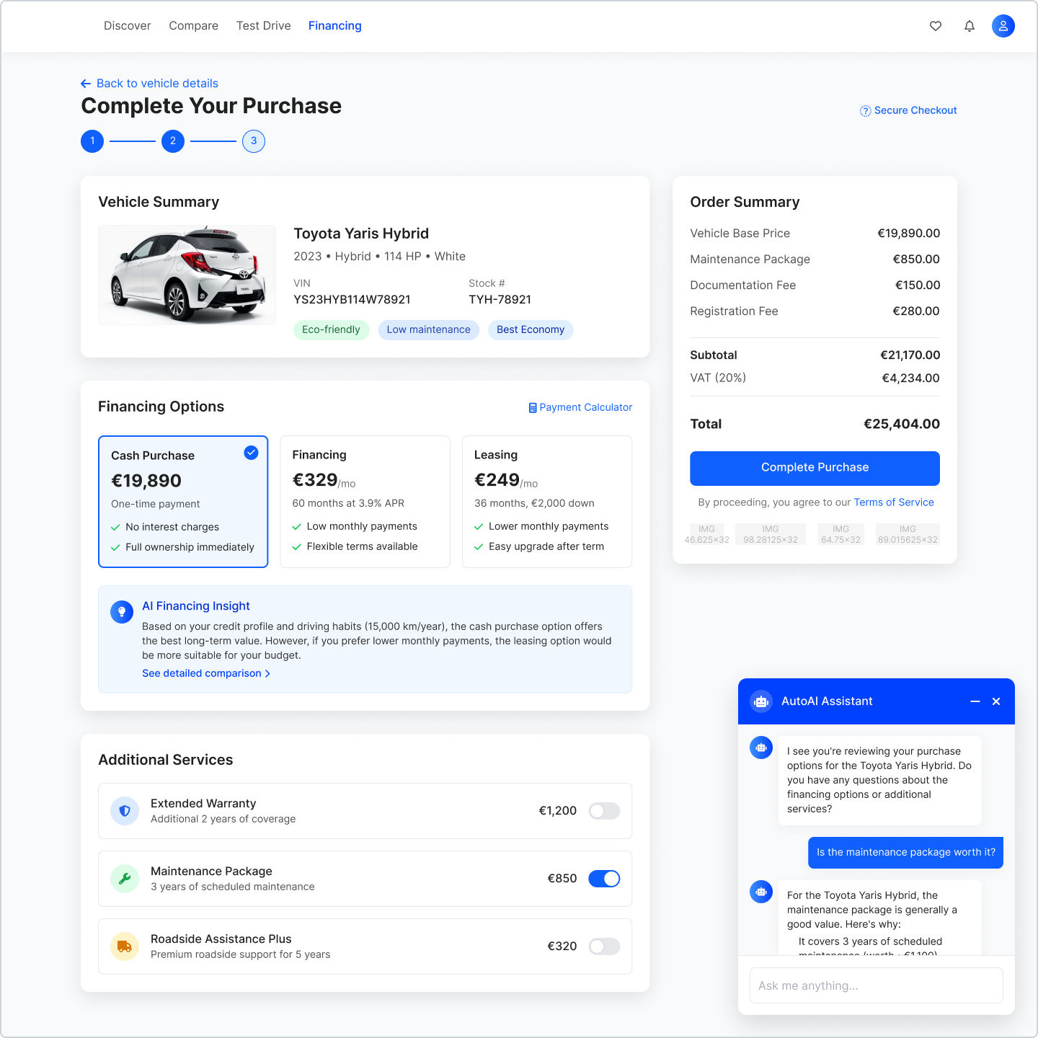This screenshot has width=1038, height=1038.
Task: Open notifications bell icon
Action: [970, 26]
